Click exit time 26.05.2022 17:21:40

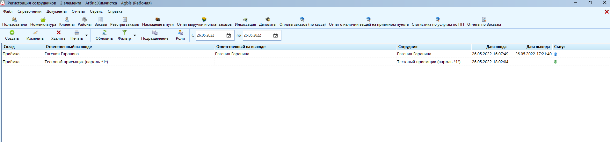tap(534, 54)
